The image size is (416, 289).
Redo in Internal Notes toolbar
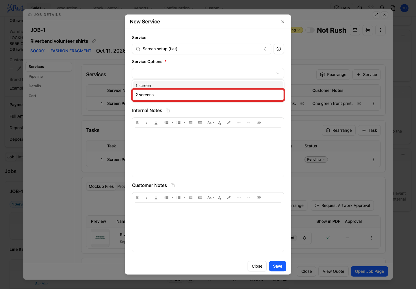(x=248, y=123)
